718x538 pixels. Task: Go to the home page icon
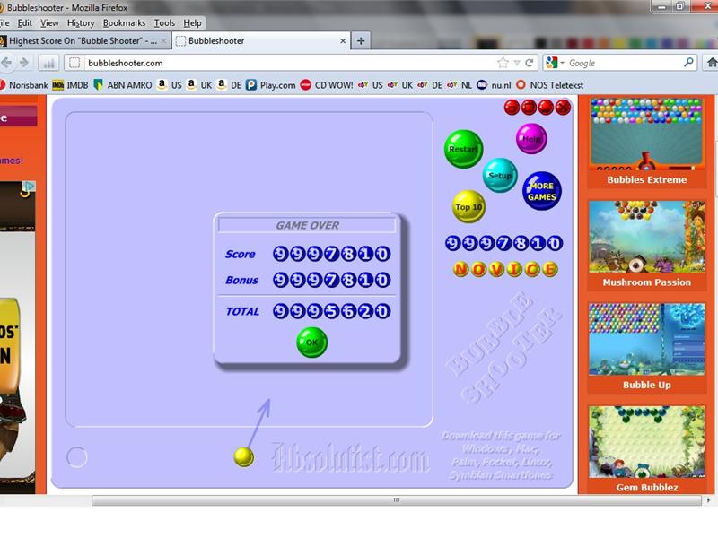pos(711,63)
